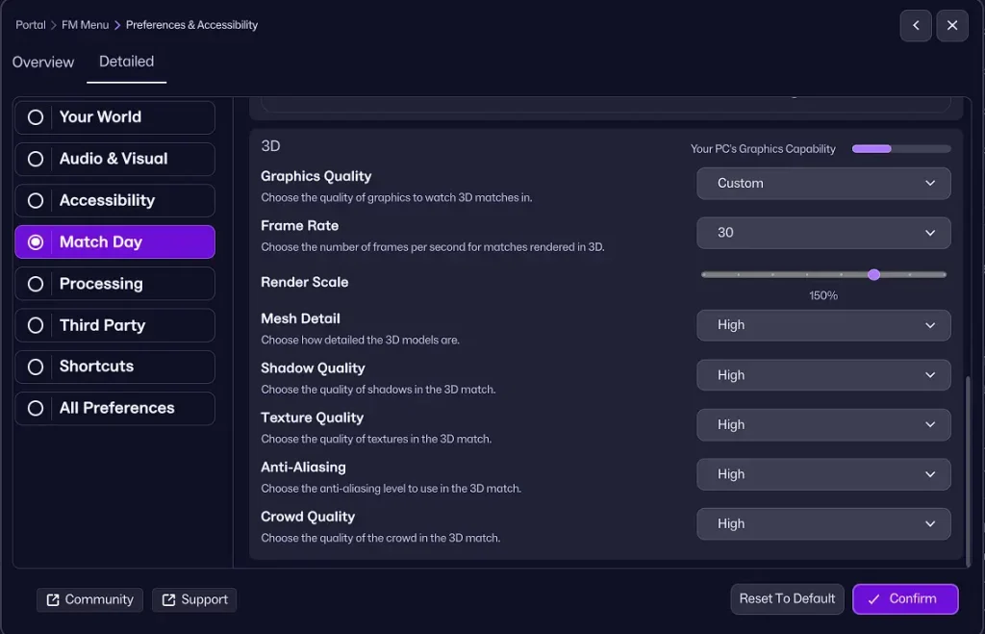Viewport: 985px width, 634px height.
Task: Expand the Texture Quality dropdown
Action: (x=823, y=425)
